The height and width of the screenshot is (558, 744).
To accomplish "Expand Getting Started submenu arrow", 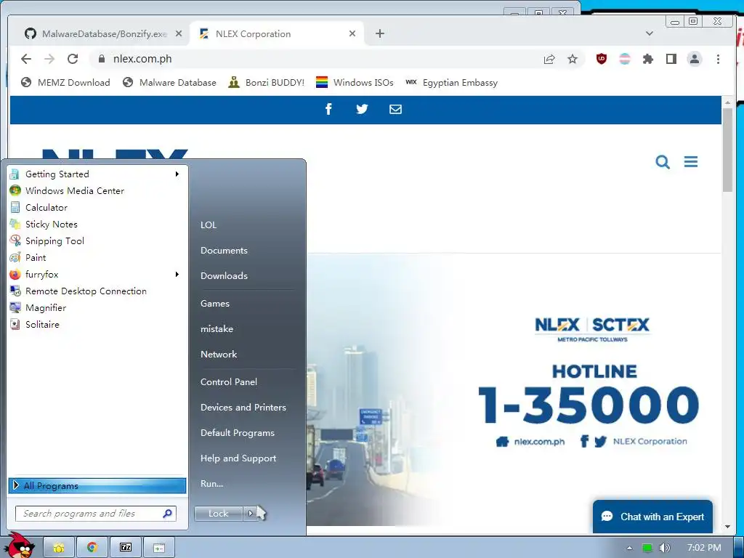I will (x=177, y=174).
